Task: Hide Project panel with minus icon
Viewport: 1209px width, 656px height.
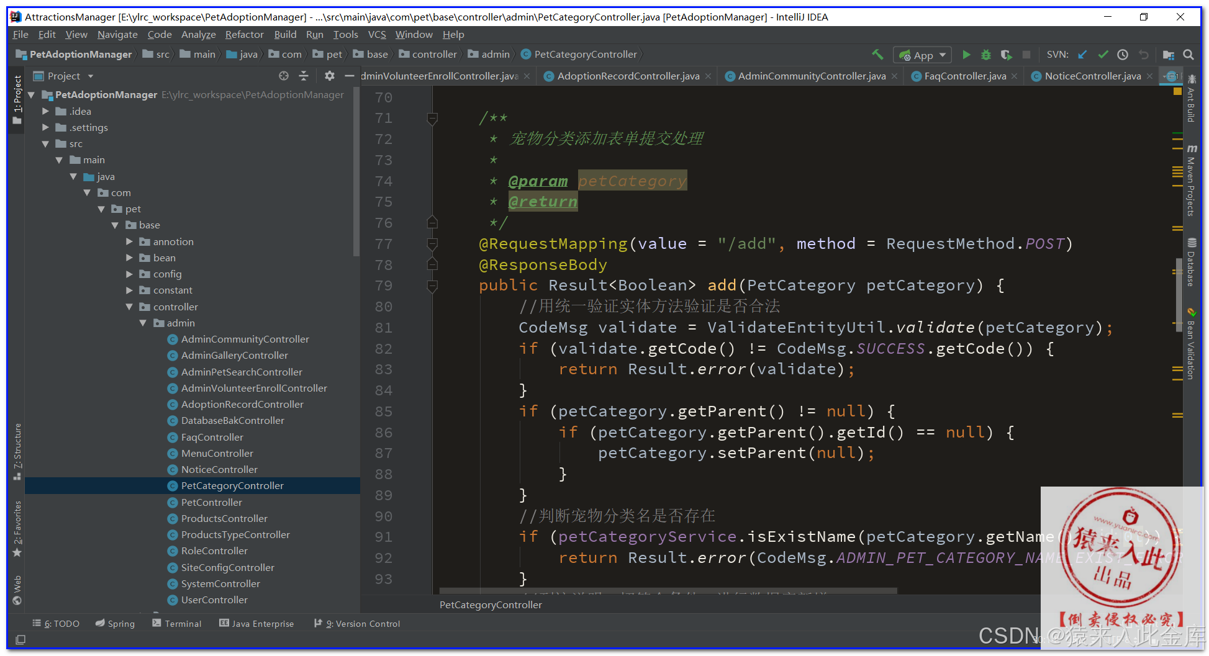Action: [x=349, y=76]
